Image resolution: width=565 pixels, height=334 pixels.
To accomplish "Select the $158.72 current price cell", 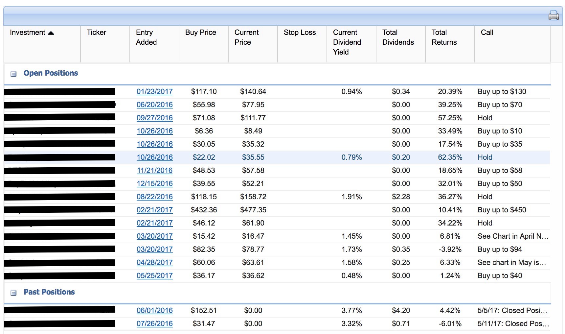I will pyautogui.click(x=253, y=197).
